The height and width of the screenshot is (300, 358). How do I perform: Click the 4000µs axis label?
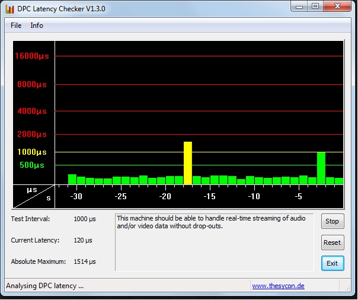tap(32, 111)
